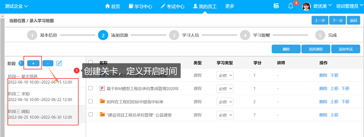The height and width of the screenshot is (137, 364).
Task: Check the box for 公益课堂 course row
Action: pyautogui.click(x=91, y=115)
